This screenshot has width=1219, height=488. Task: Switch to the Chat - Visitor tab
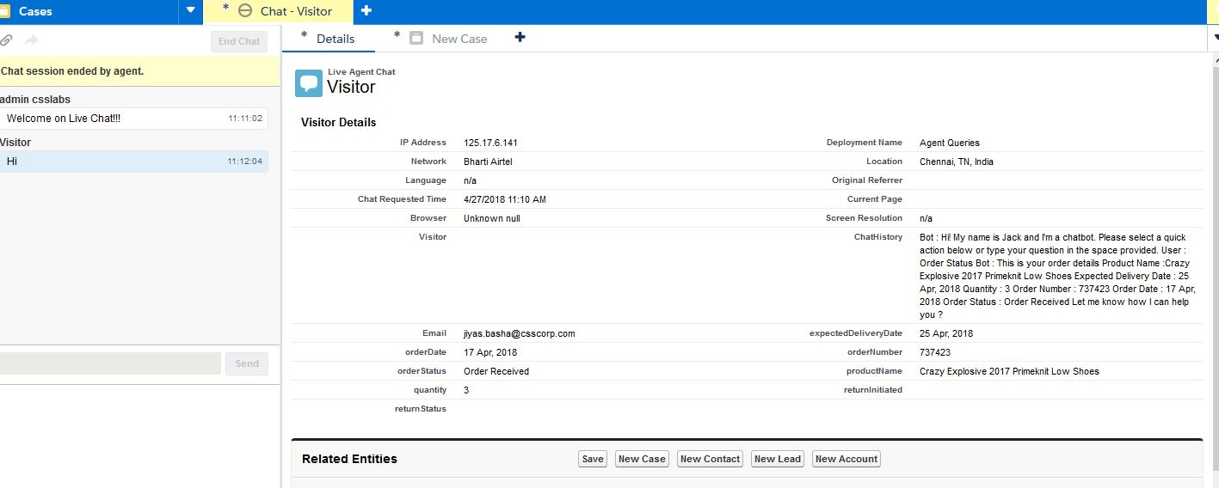(x=295, y=11)
